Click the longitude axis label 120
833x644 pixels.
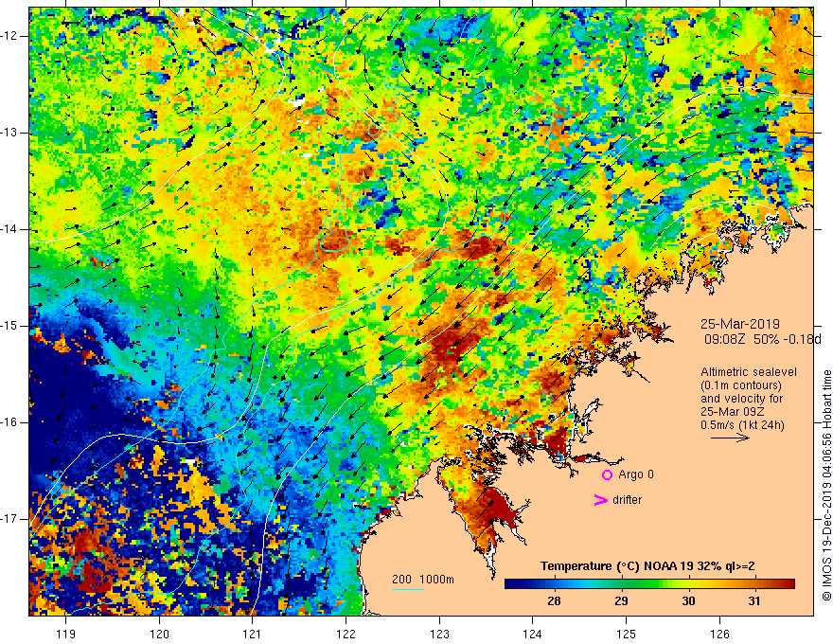pos(159,634)
